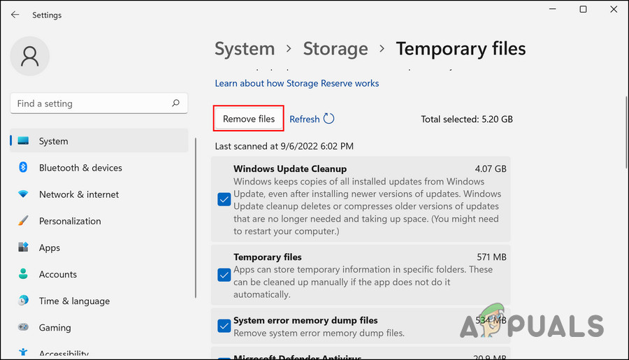The image size is (629, 360).
Task: Click the Bluetooth icon in sidebar
Action: coord(23,168)
